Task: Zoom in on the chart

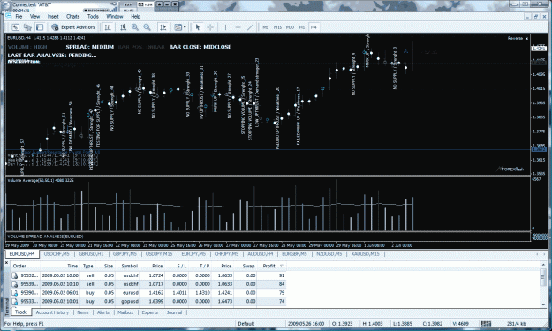Action: (x=135, y=27)
